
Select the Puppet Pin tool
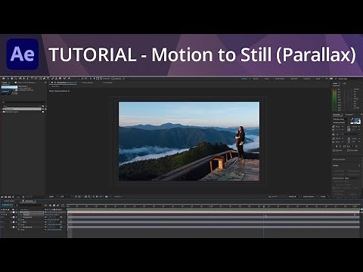pyautogui.click(x=69, y=79)
